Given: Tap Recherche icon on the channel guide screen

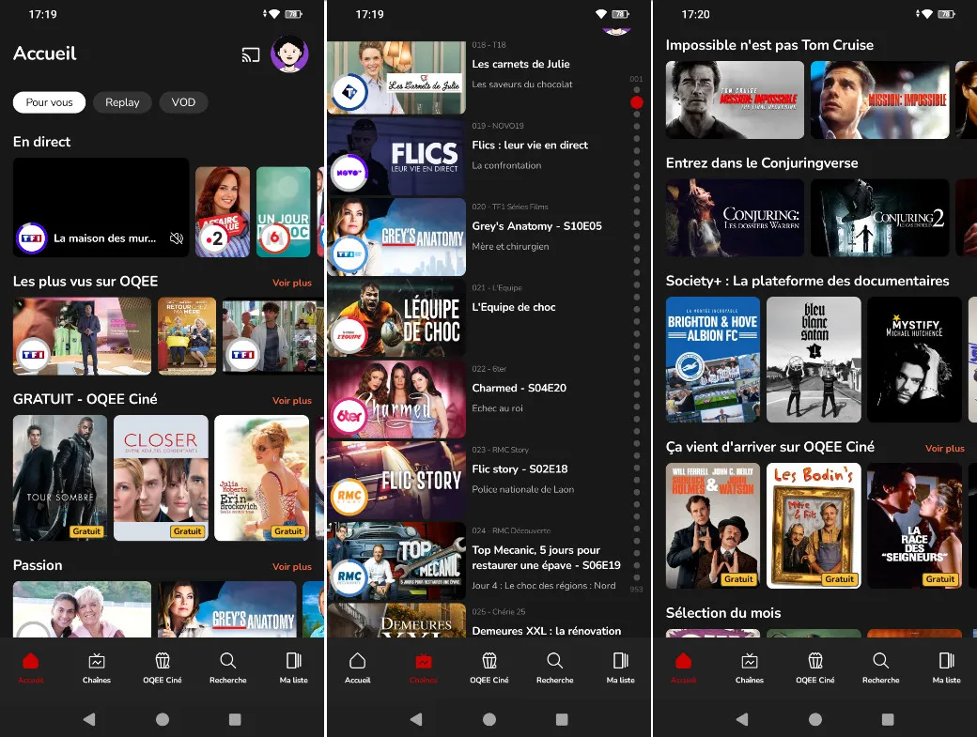Looking at the screenshot, I should point(554,667).
